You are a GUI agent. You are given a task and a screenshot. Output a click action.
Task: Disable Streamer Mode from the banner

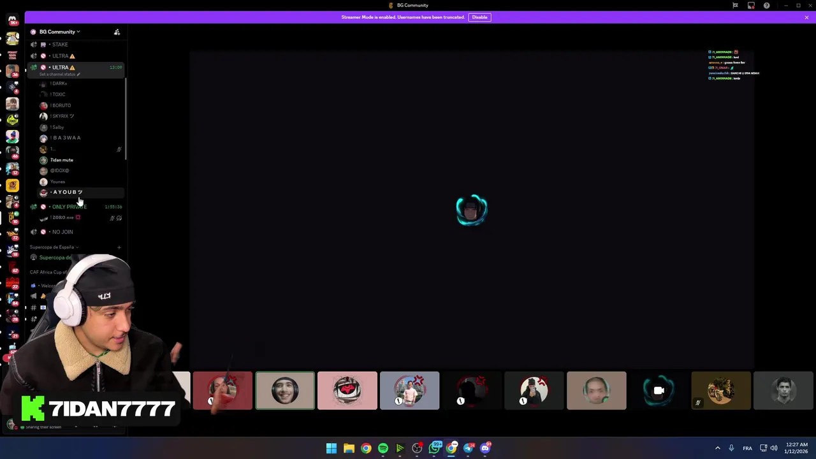point(479,17)
